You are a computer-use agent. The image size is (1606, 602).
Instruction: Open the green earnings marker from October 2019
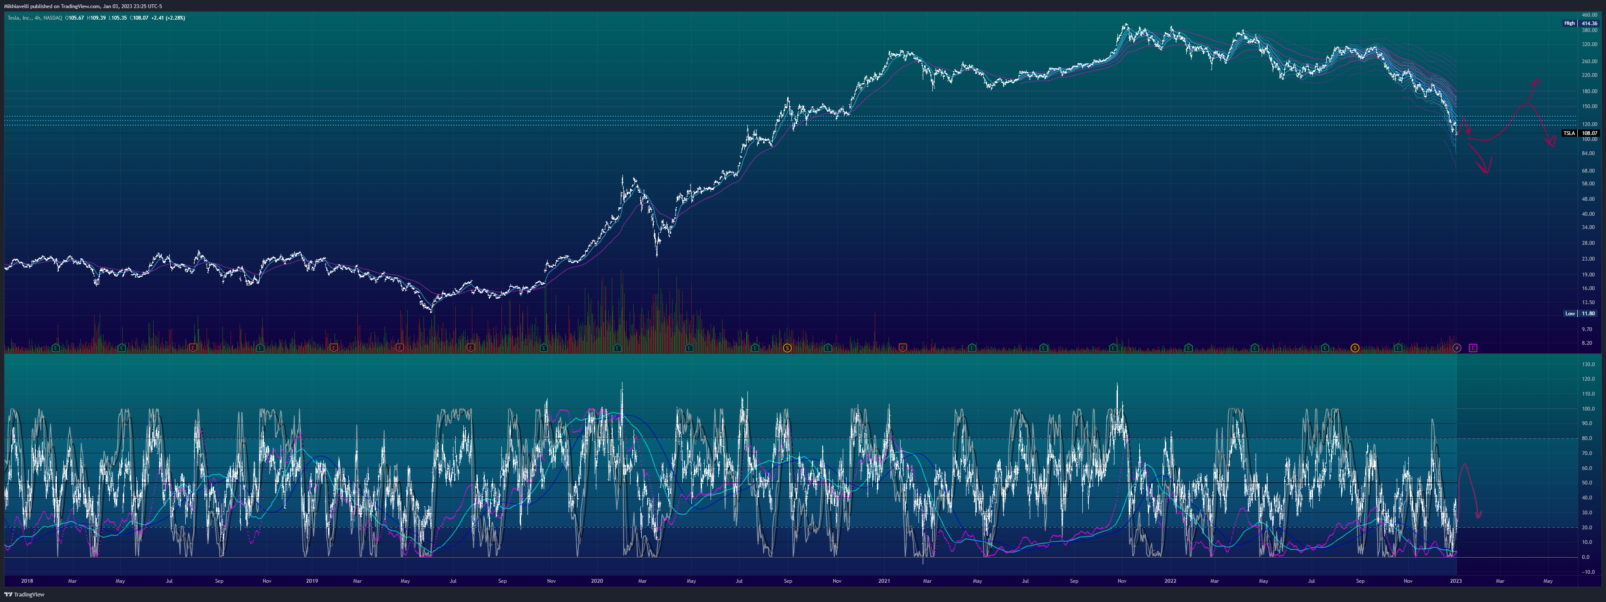(544, 348)
